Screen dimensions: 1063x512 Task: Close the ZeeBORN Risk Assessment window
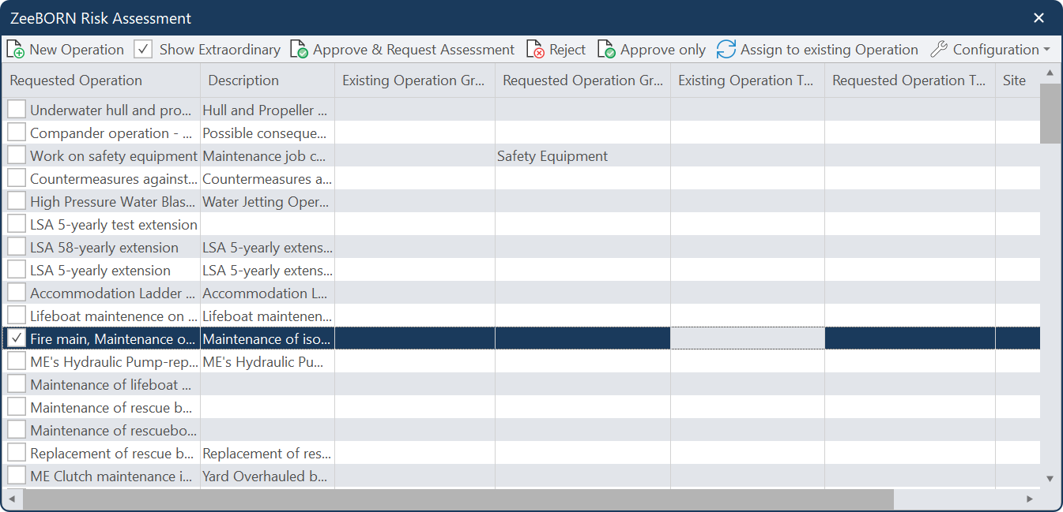coord(1038,17)
